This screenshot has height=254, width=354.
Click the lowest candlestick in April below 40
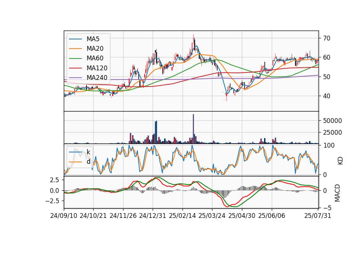click(x=226, y=97)
